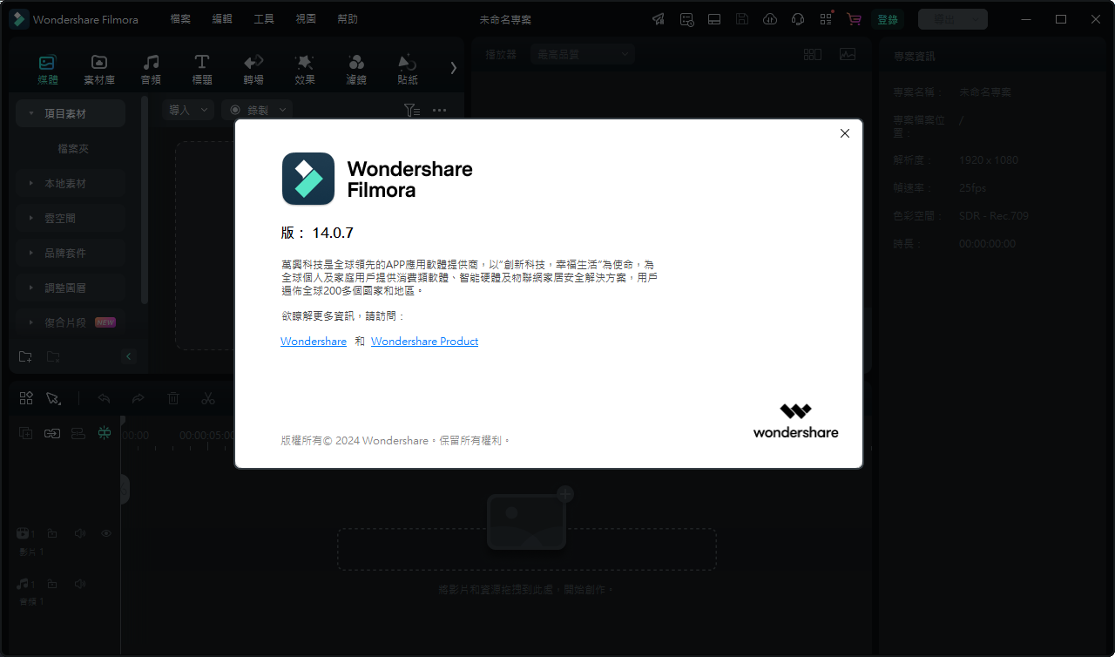Show more tabs with the right chevron
Image resolution: width=1115 pixels, height=657 pixels.
click(453, 68)
